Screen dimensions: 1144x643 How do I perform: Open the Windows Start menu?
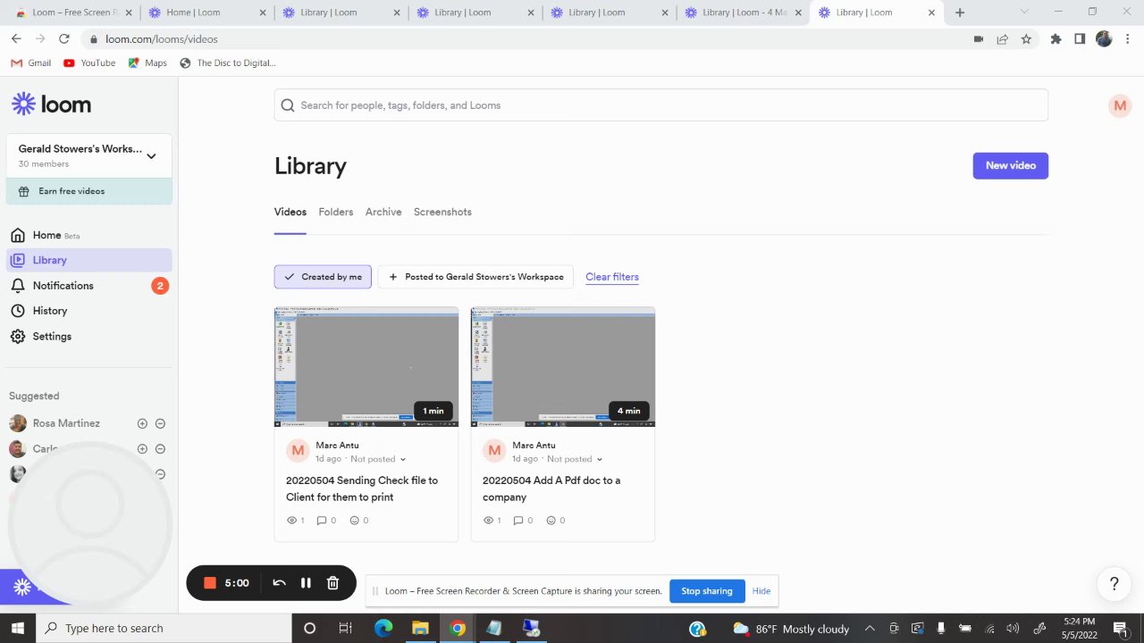(18, 629)
